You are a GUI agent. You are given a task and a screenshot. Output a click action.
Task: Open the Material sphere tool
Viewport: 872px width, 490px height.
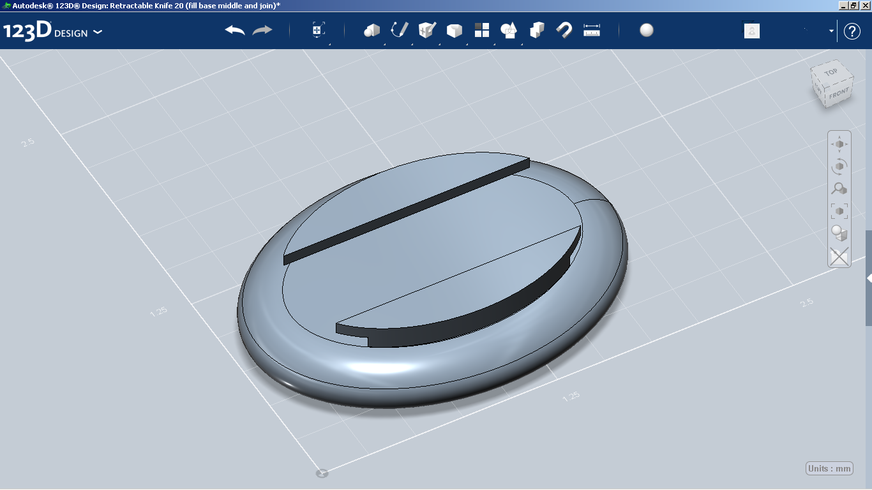(647, 31)
